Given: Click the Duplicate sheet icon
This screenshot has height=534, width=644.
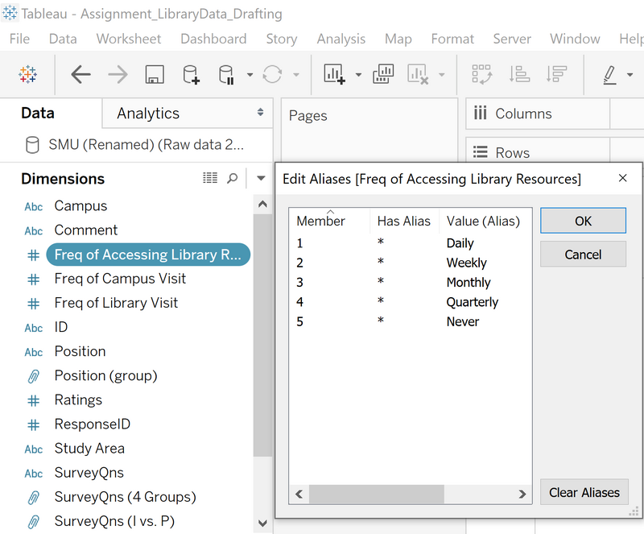Looking at the screenshot, I should (382, 74).
